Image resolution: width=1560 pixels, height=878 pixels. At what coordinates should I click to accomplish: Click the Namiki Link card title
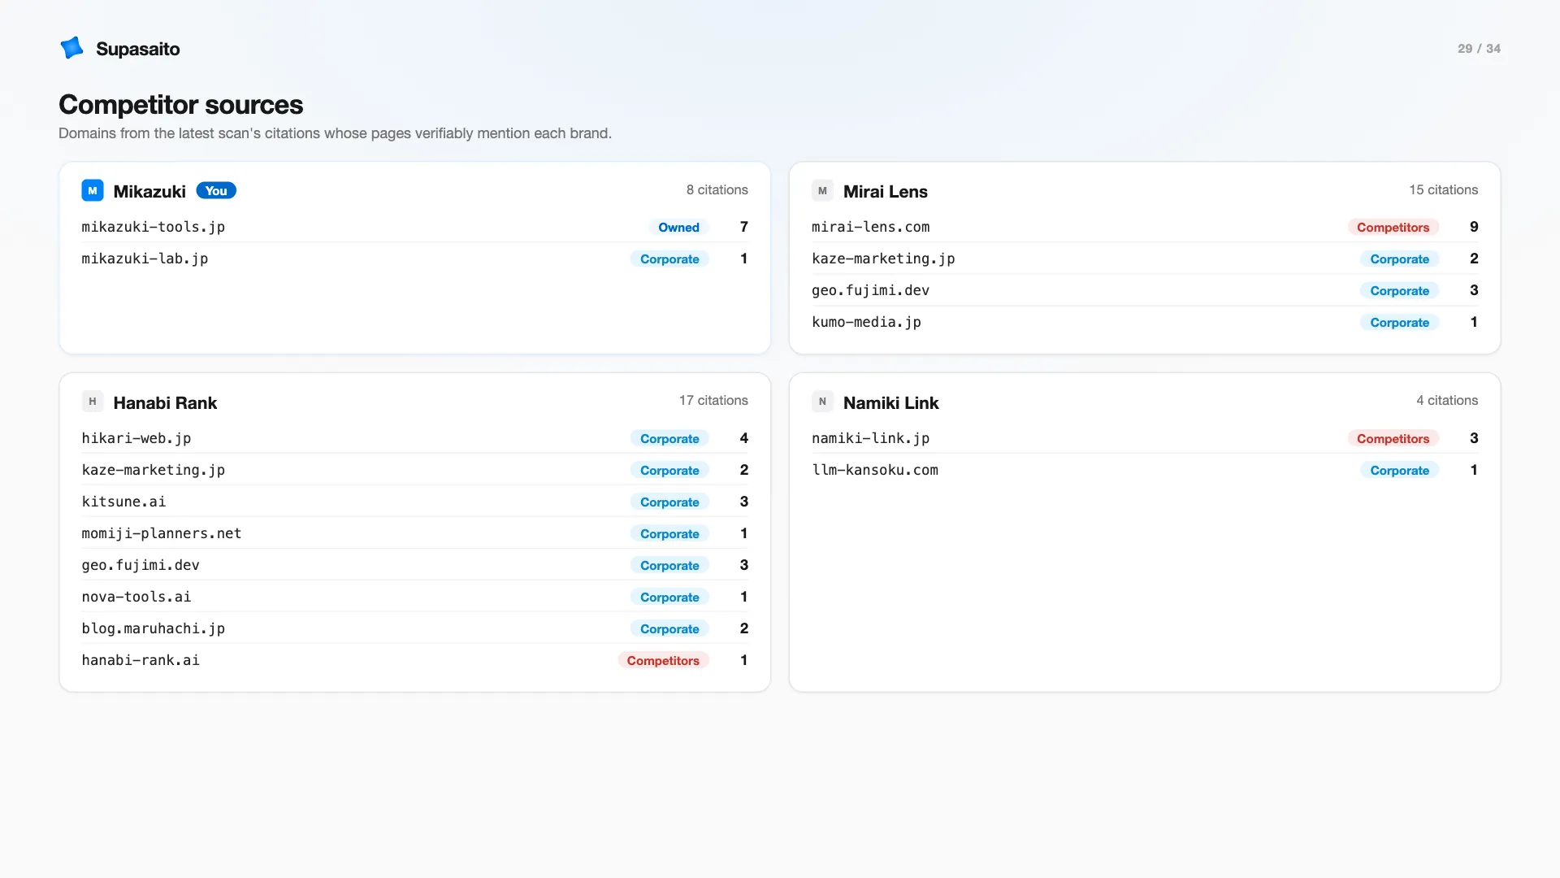[x=890, y=402]
